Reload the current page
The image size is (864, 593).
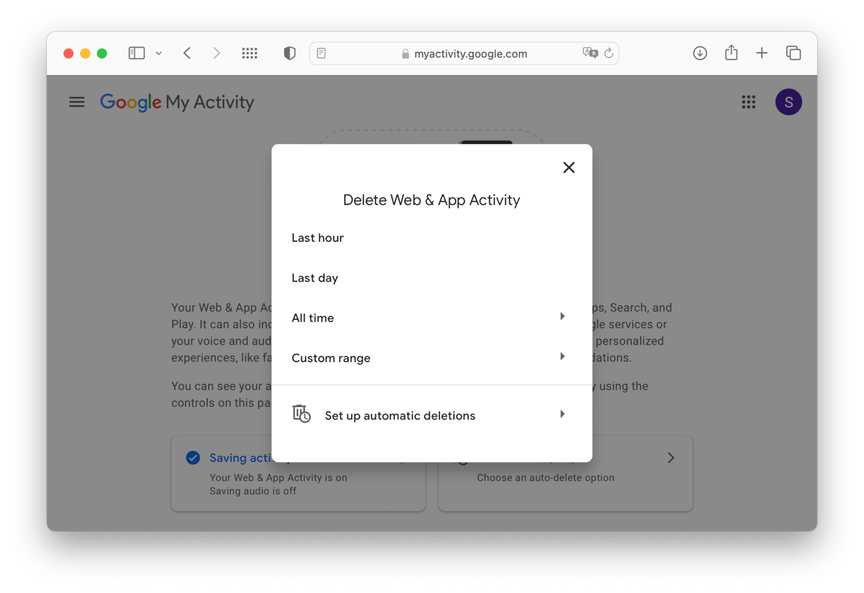point(609,53)
